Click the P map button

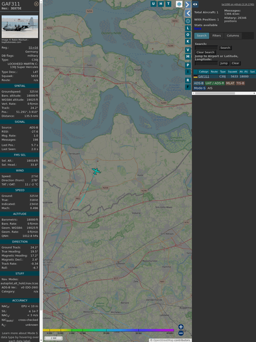point(188,65)
